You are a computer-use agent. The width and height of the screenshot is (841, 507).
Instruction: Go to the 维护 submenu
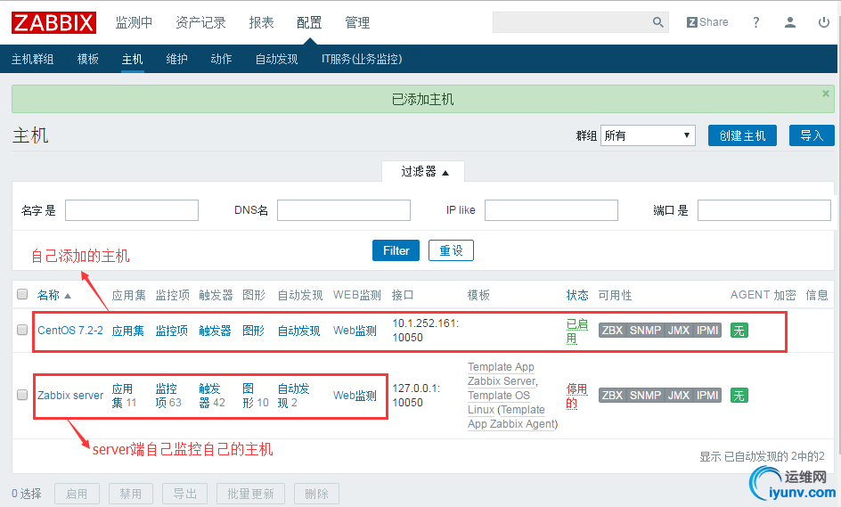click(176, 59)
